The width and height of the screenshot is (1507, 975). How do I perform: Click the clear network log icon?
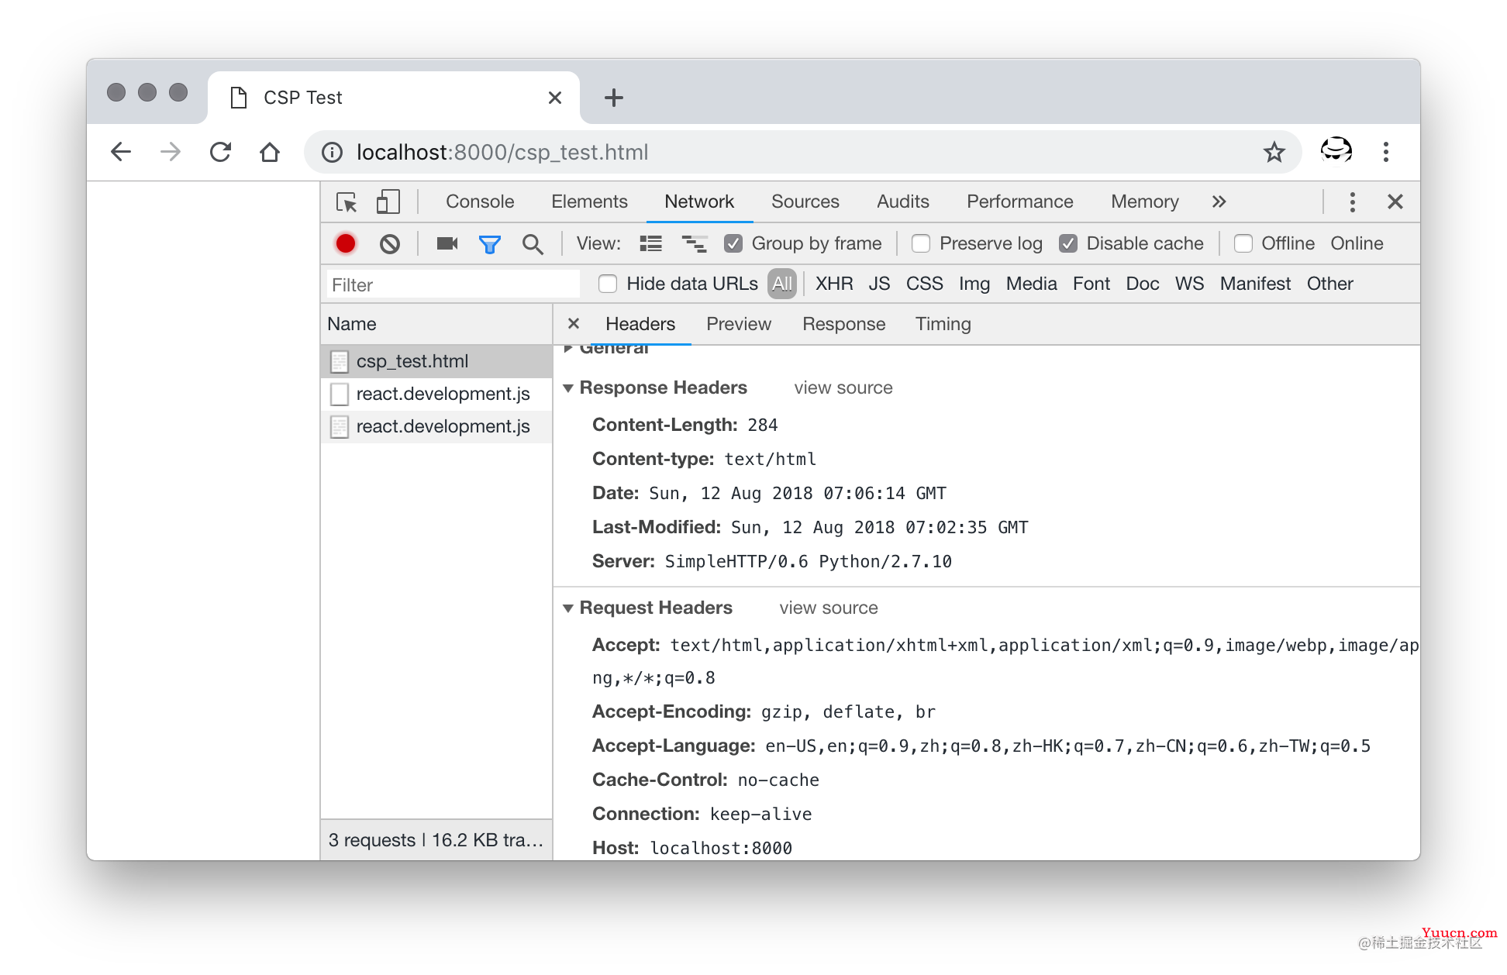[392, 243]
